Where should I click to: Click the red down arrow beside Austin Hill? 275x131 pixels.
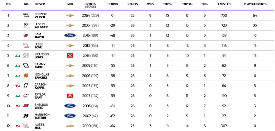[x=16, y=126]
